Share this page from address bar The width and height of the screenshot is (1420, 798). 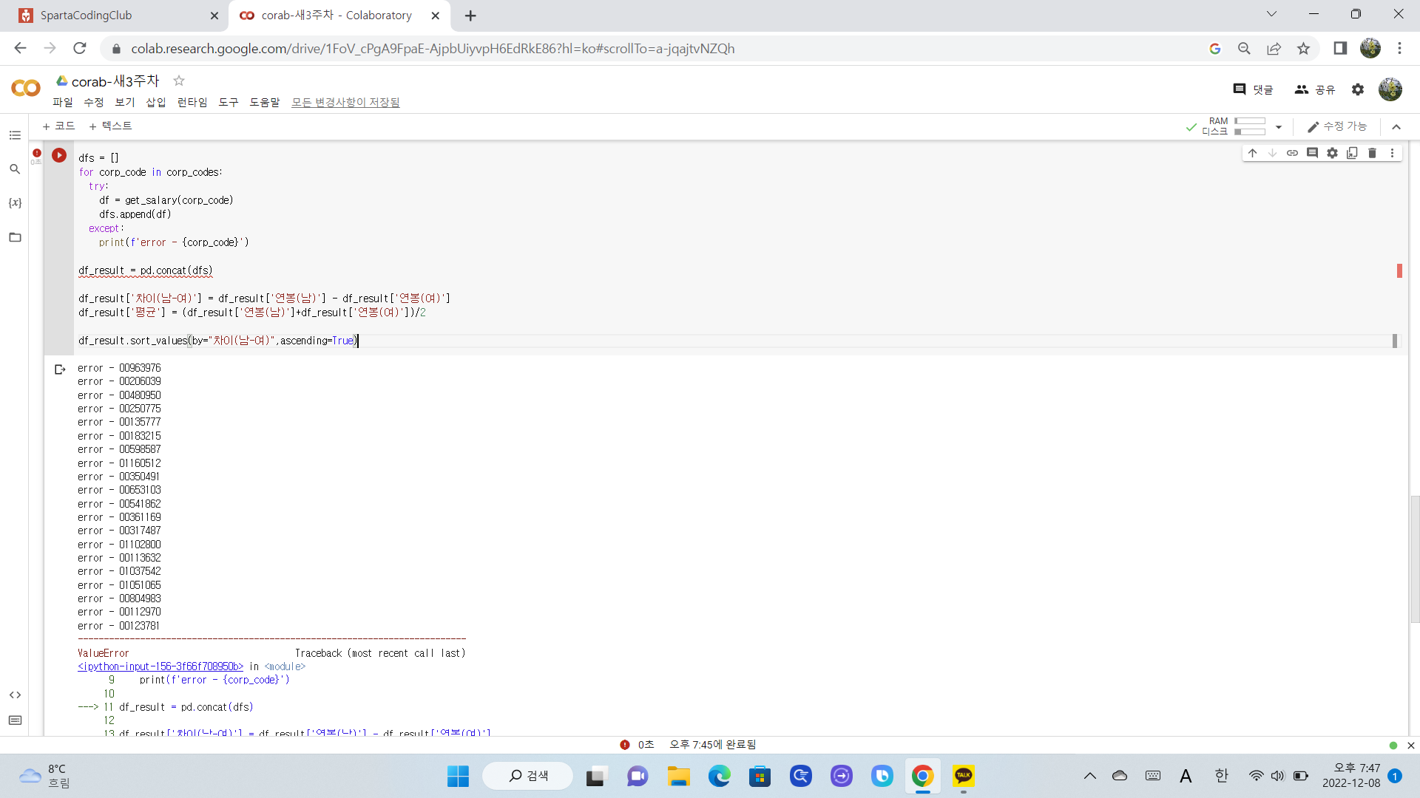click(x=1274, y=48)
